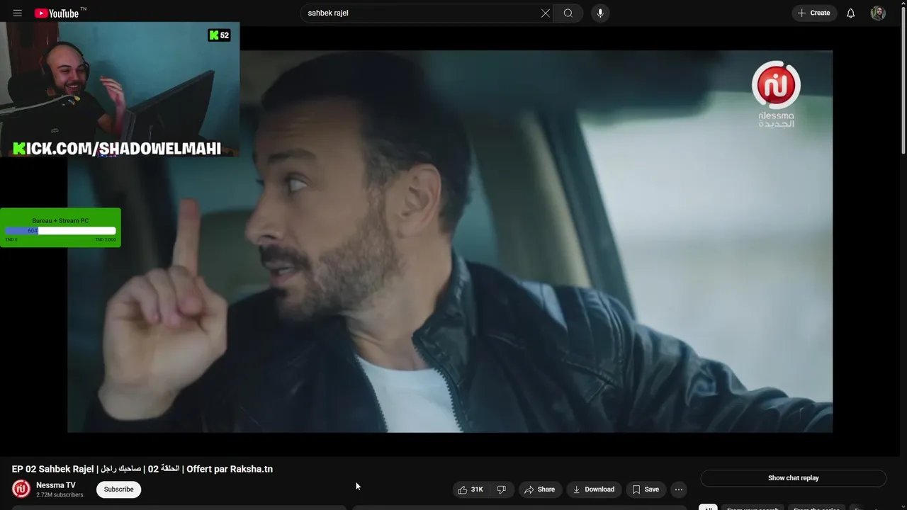Clear the search text with the X
Image resolution: width=907 pixels, height=510 pixels.
point(546,13)
